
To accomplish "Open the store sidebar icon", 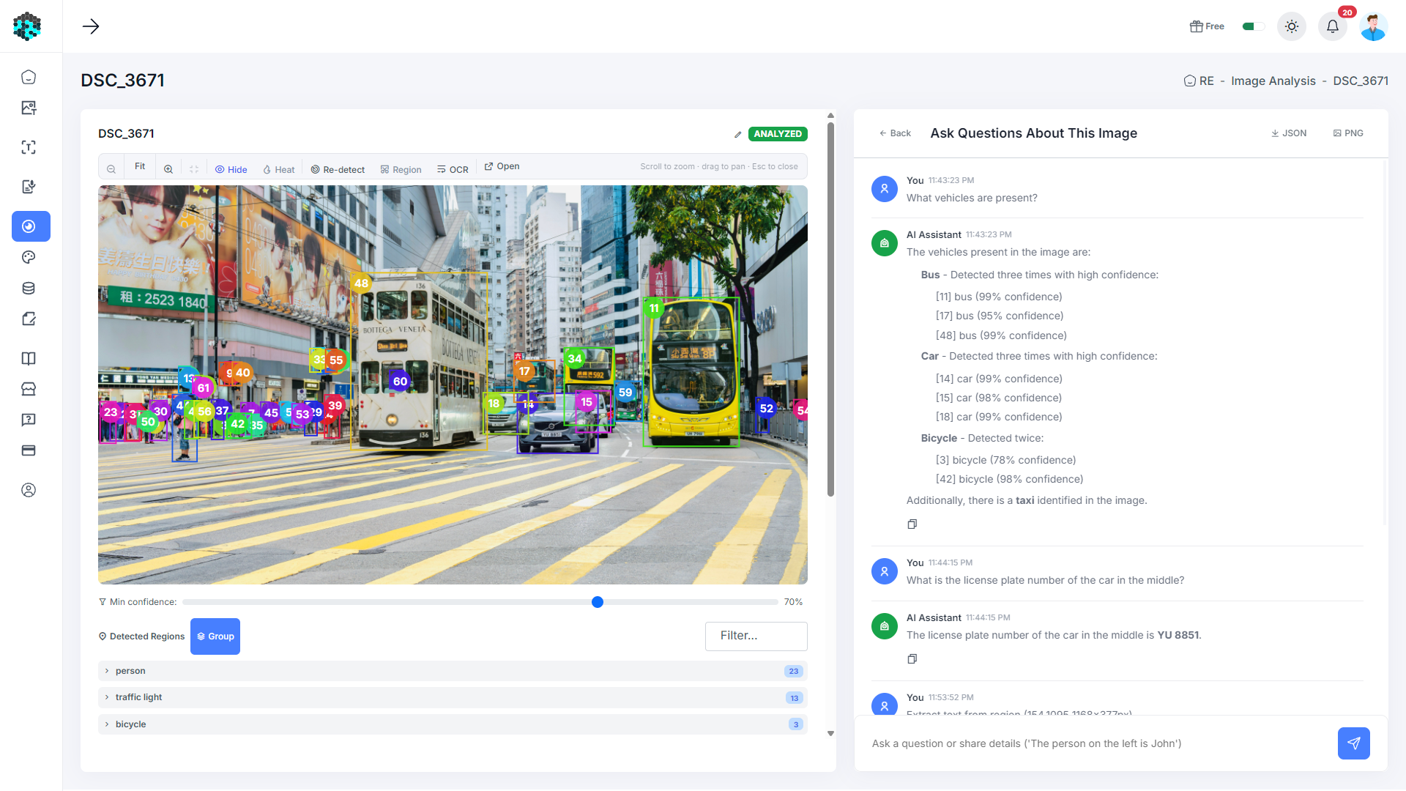I will tap(29, 389).
